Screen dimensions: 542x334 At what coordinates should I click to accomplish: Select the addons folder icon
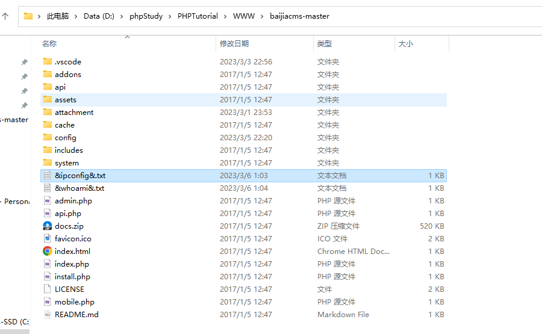point(48,74)
